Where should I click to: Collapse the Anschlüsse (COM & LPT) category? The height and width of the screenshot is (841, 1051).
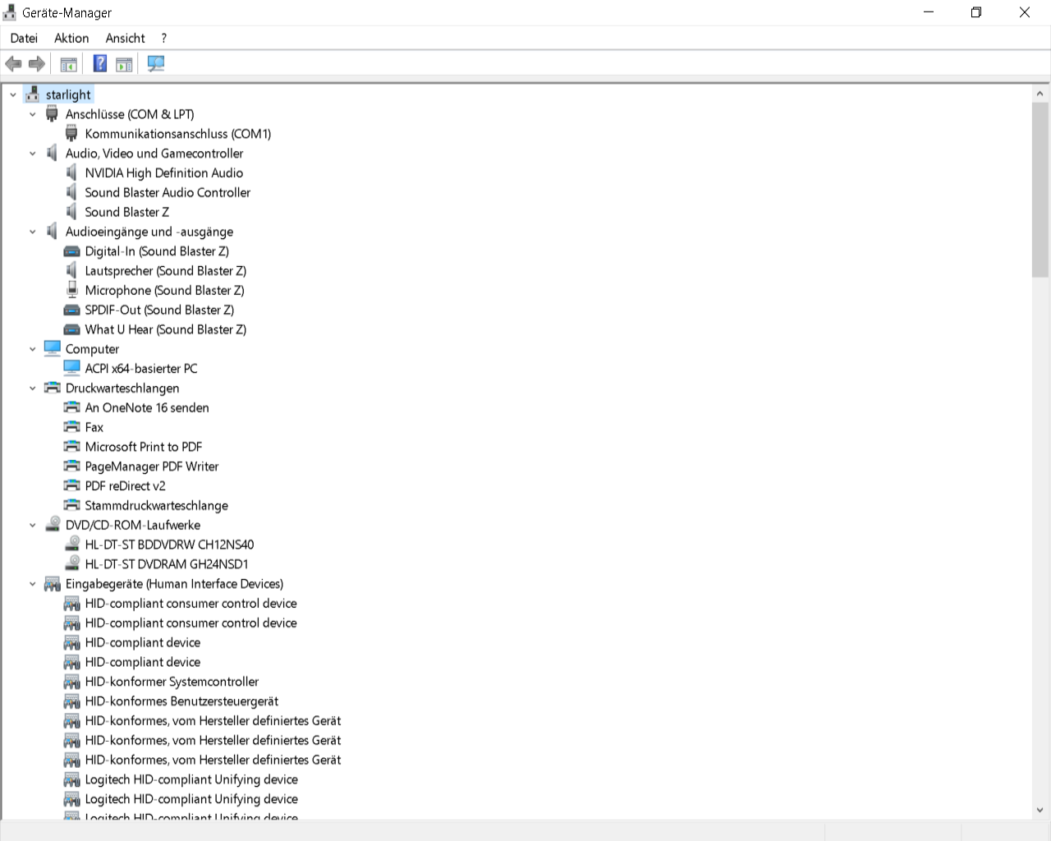[33, 114]
